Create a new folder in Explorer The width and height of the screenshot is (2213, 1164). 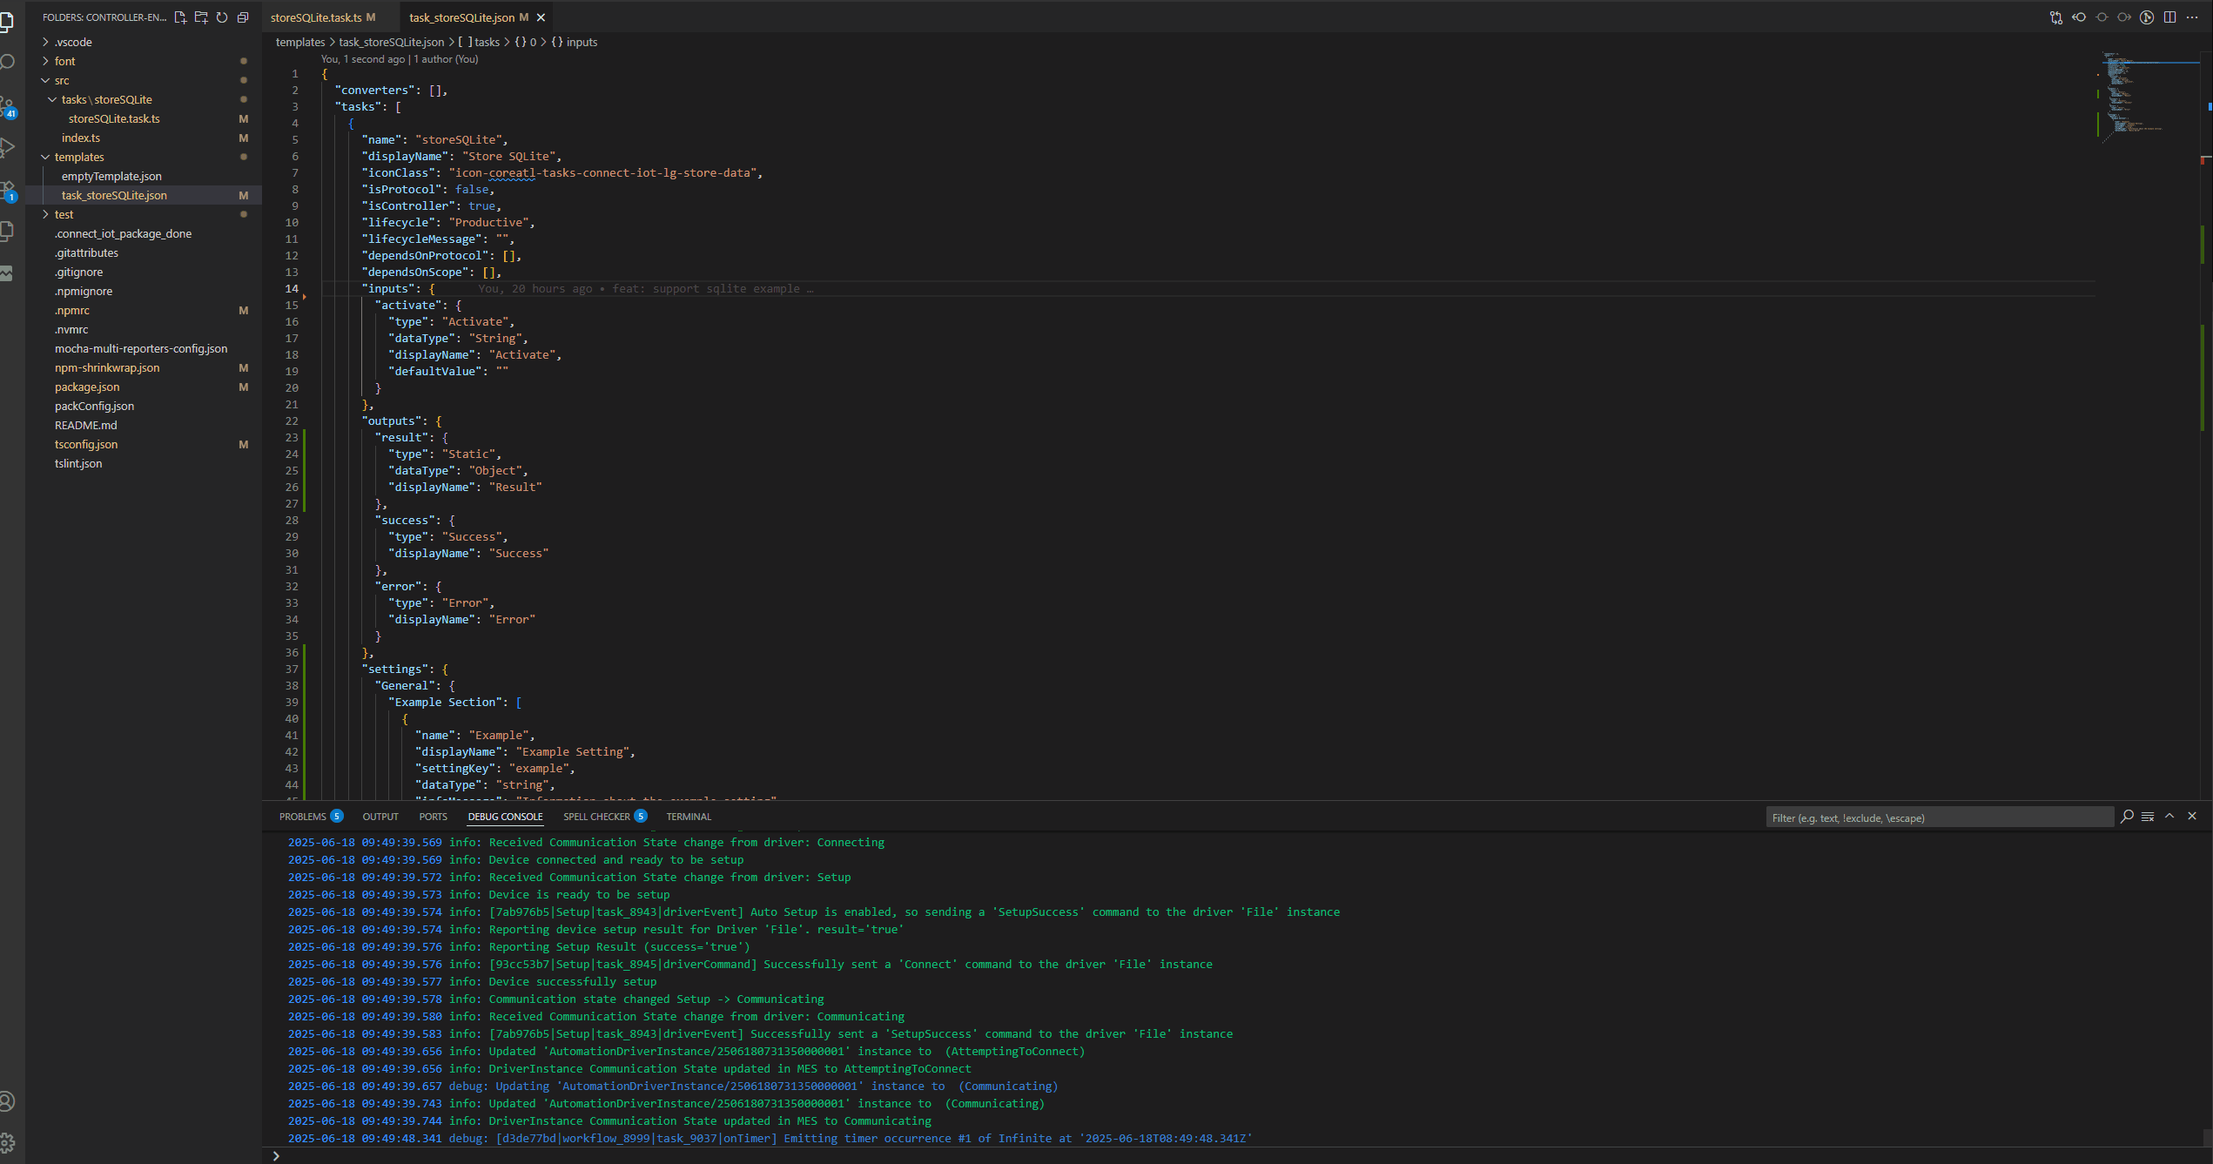click(x=201, y=17)
